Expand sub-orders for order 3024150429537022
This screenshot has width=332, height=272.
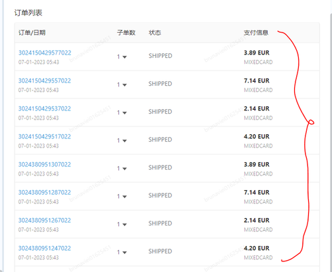click(125, 113)
